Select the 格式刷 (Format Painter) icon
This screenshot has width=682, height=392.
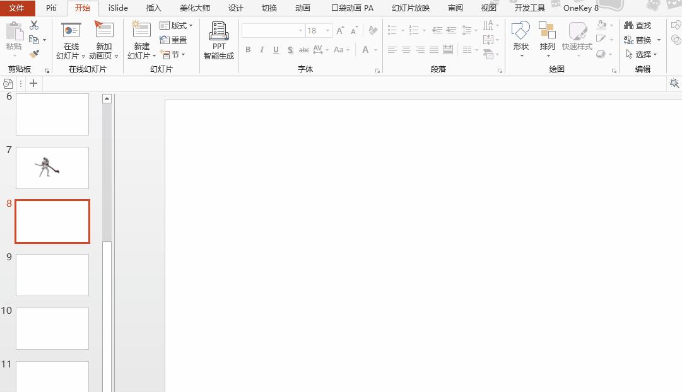(35, 55)
